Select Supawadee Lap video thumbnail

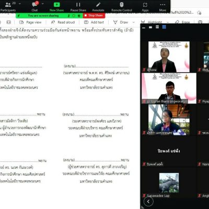tap(169, 184)
